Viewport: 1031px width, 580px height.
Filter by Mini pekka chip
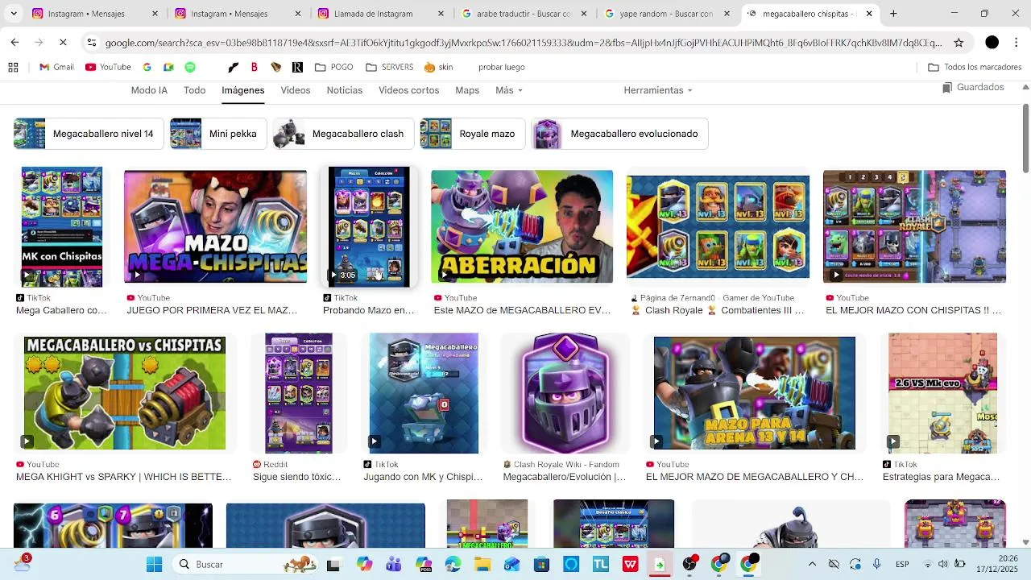point(217,134)
